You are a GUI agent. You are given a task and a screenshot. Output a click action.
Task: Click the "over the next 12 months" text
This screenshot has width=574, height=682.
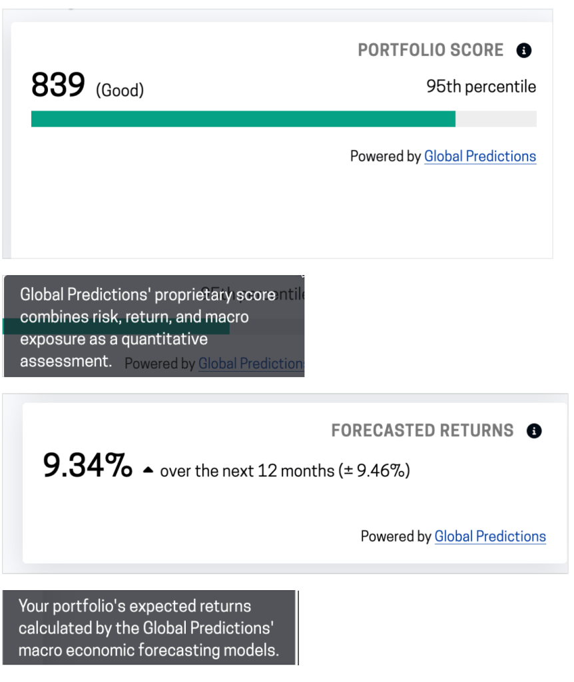247,472
